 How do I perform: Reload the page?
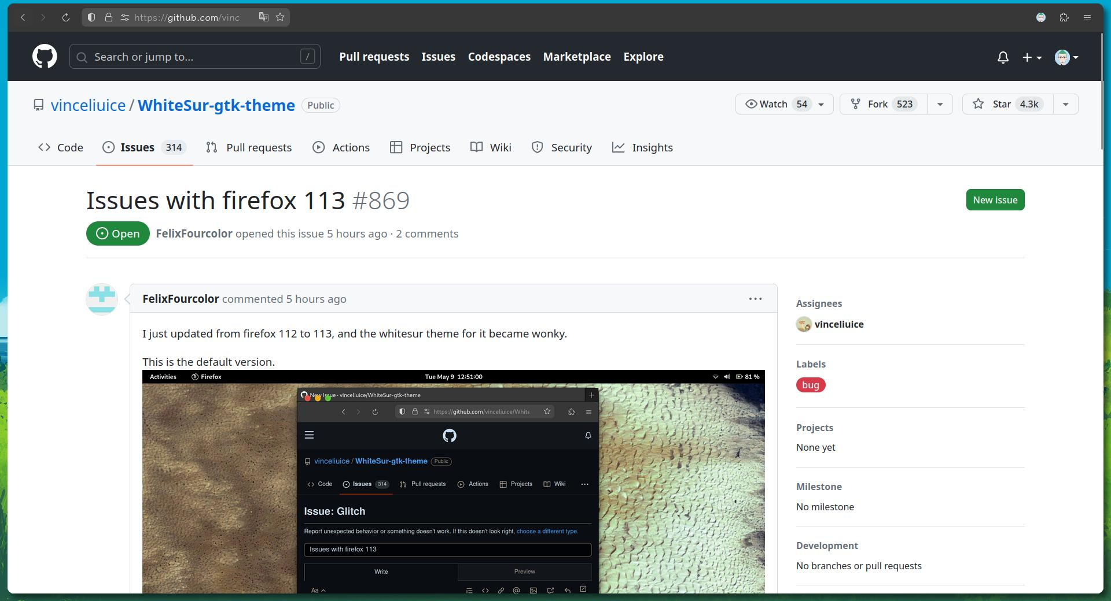pos(65,17)
